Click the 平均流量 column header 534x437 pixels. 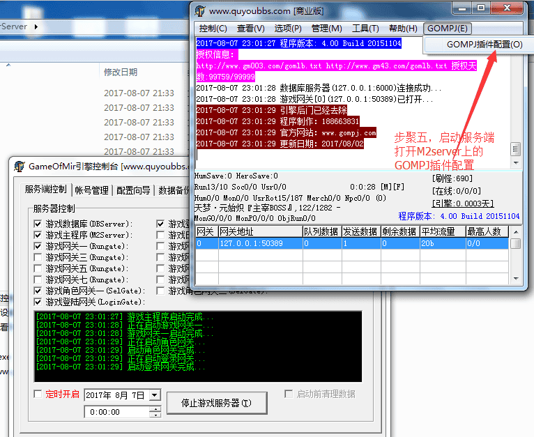(443, 232)
